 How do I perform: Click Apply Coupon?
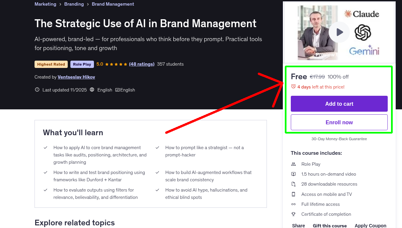coord(370,225)
